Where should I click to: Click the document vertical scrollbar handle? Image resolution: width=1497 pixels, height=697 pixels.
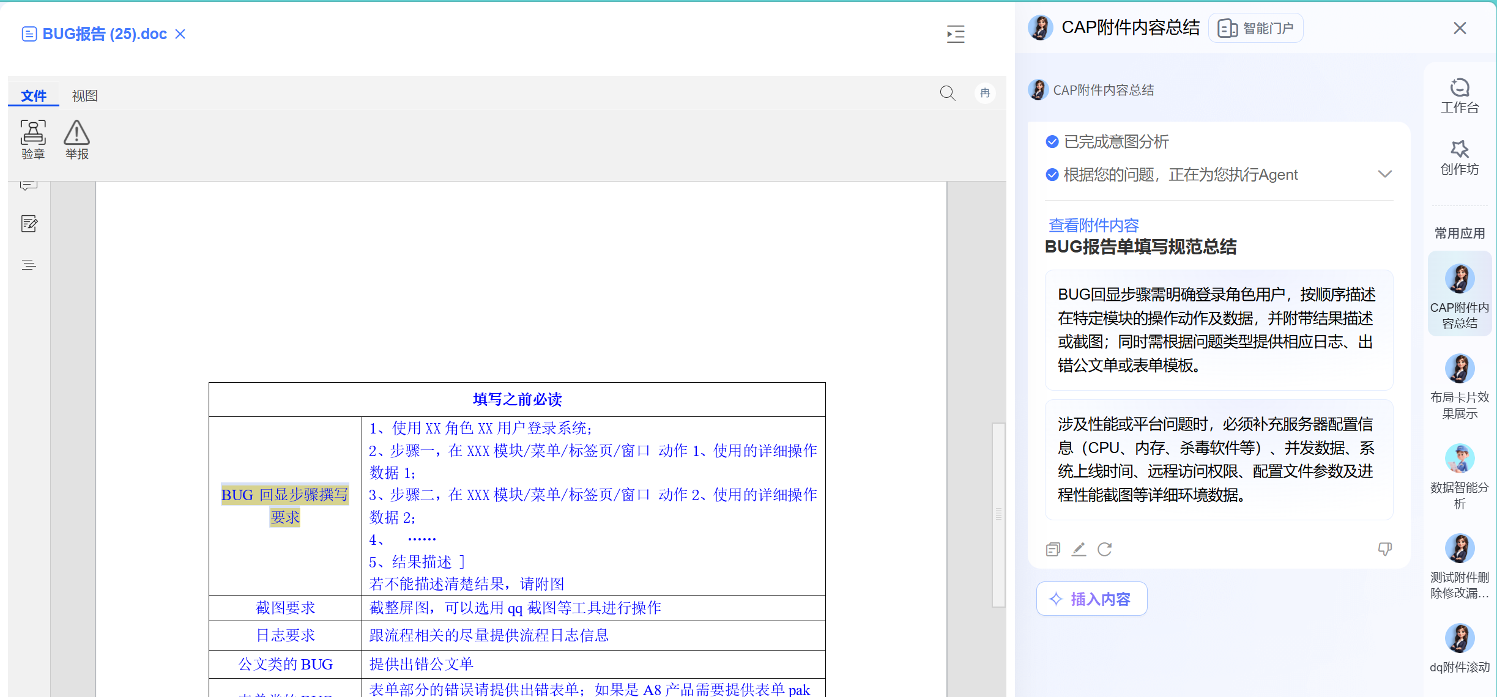pos(998,514)
